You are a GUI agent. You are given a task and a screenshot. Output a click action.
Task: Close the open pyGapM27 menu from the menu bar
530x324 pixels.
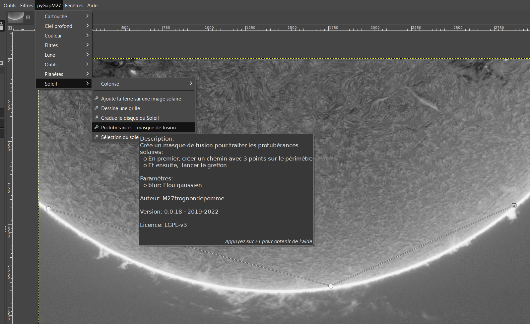coord(49,5)
